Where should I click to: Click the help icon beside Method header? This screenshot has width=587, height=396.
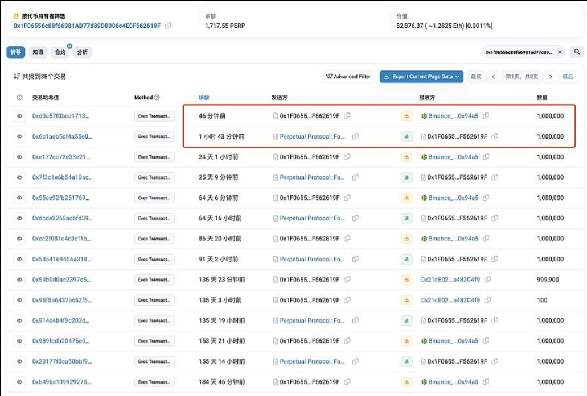(x=157, y=98)
